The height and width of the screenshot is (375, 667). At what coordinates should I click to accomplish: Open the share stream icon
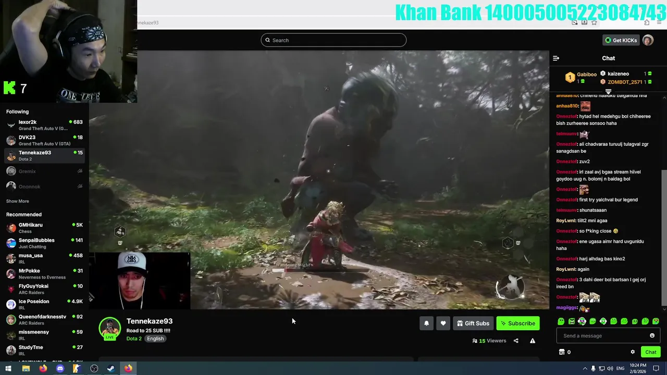(x=516, y=341)
